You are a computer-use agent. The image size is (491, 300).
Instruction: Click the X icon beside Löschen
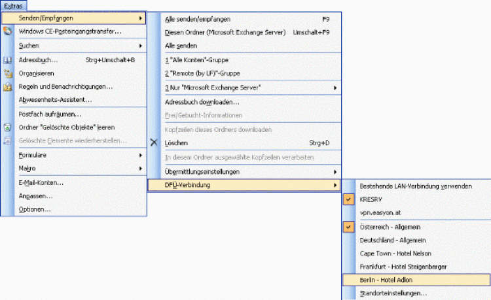pyautogui.click(x=154, y=142)
